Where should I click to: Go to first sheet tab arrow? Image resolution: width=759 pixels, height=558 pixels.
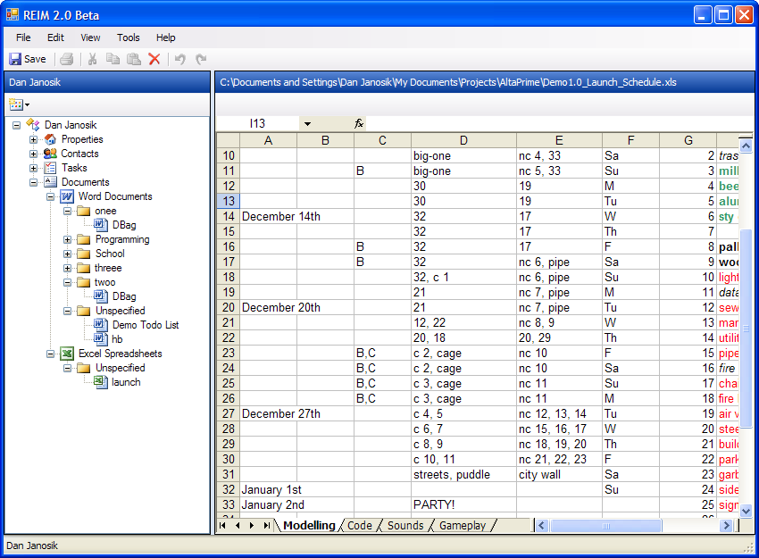click(x=222, y=526)
